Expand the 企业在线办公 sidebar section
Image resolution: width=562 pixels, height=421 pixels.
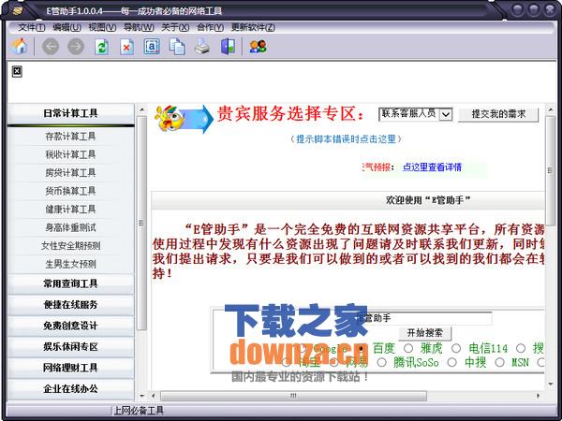(x=70, y=389)
